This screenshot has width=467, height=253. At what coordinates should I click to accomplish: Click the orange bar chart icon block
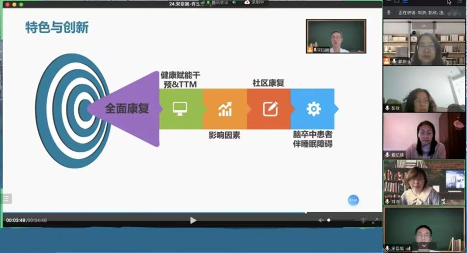pos(224,109)
